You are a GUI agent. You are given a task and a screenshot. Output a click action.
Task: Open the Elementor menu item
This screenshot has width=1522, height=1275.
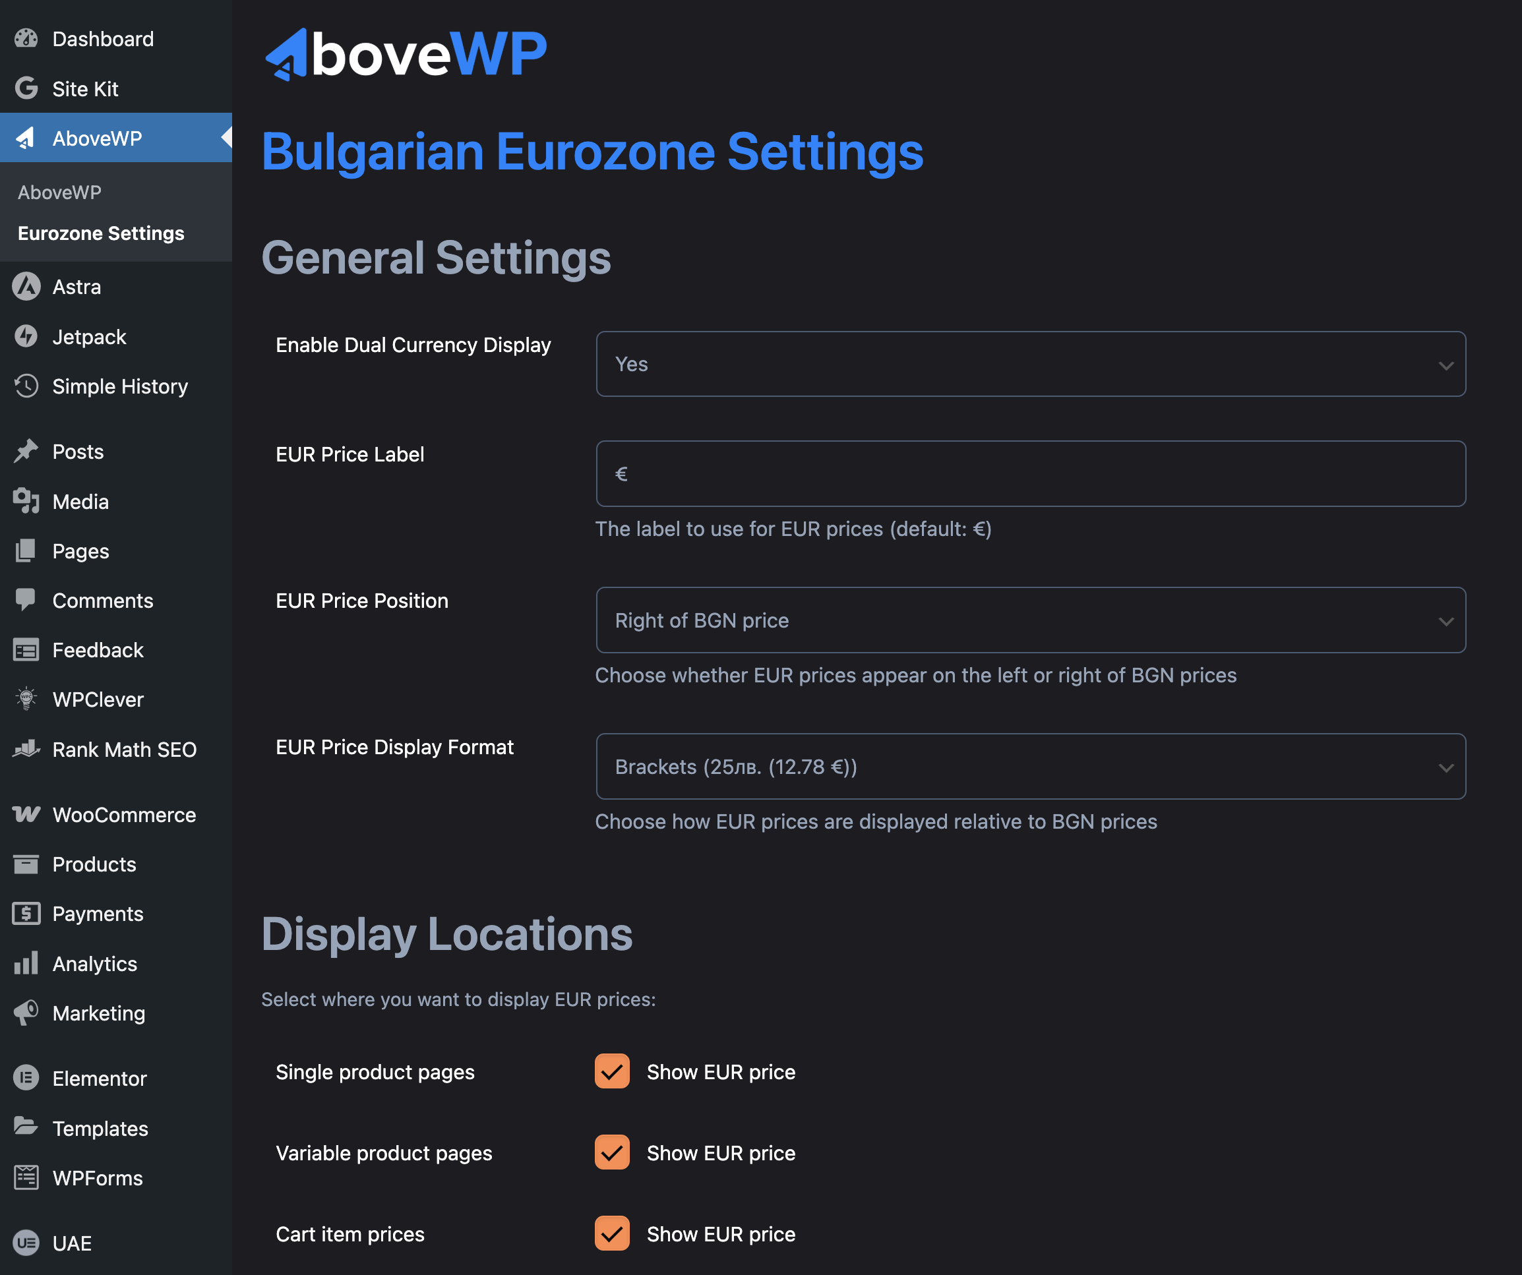pos(116,1078)
